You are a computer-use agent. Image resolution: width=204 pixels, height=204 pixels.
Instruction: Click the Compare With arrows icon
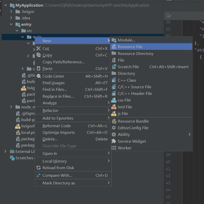[x=39, y=175]
